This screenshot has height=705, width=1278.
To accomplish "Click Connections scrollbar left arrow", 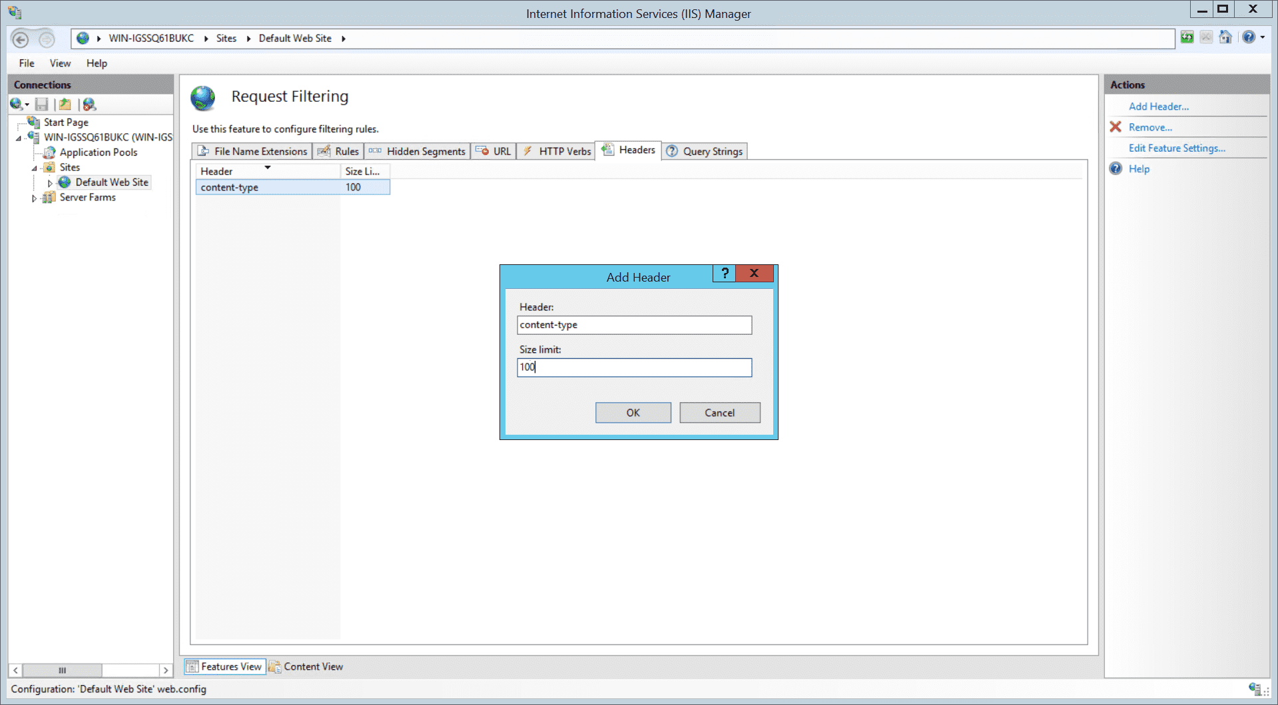I will 15,670.
